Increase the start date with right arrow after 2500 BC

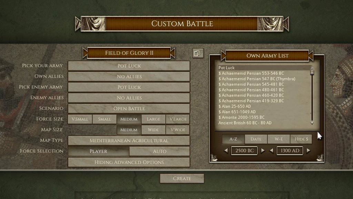(x=263, y=151)
